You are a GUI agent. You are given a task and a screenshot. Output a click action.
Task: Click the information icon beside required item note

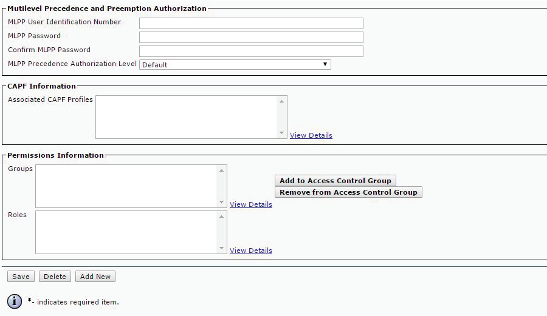(15, 301)
